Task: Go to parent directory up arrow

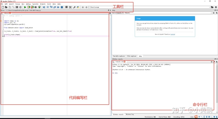Action: (x=216, y=7)
